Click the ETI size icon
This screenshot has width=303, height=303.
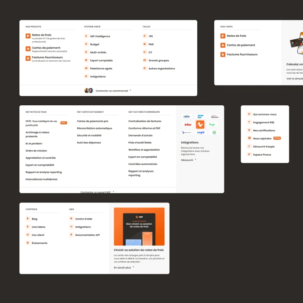[145, 52]
